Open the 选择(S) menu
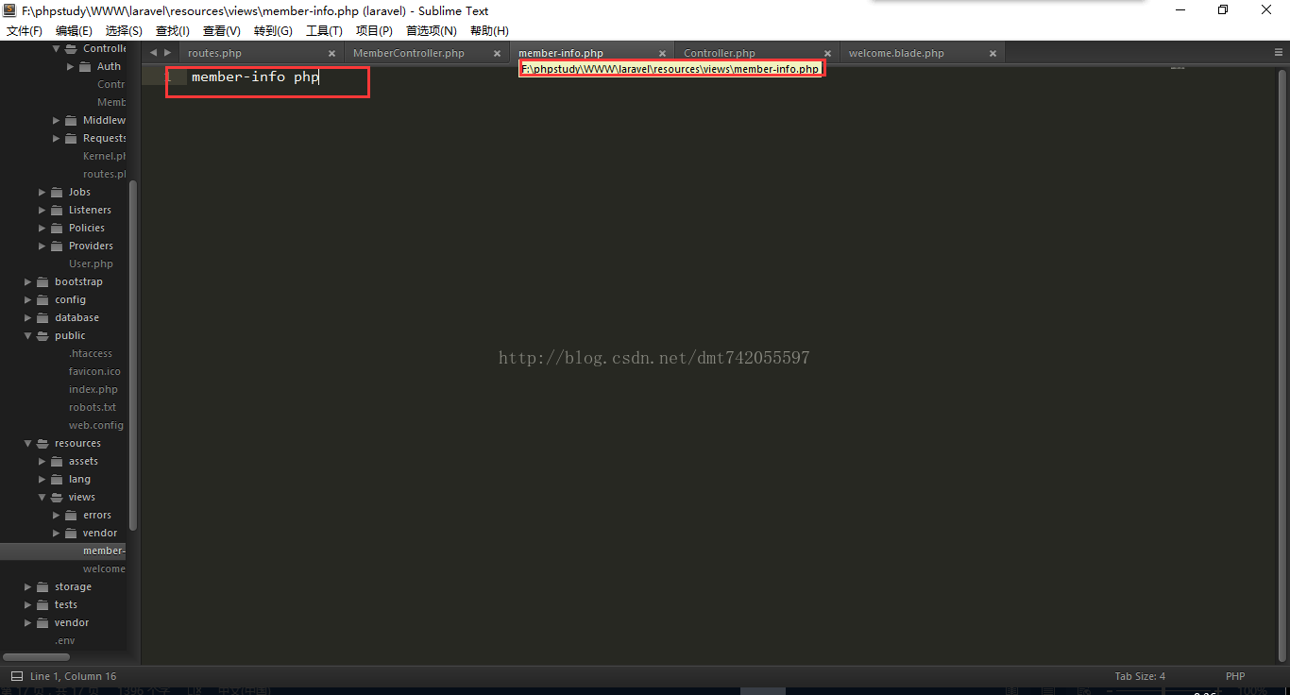Viewport: 1290px width, 695px height. 124,31
